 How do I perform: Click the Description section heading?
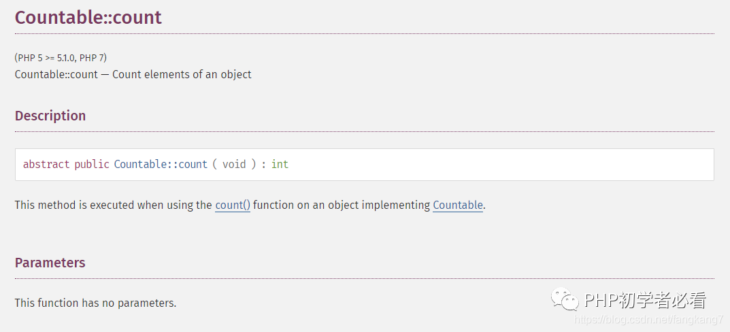(x=50, y=116)
